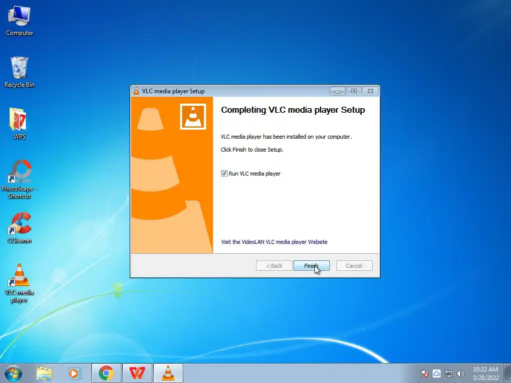Open the volume speaker tray icon
The width and height of the screenshot is (511, 383).
461,374
